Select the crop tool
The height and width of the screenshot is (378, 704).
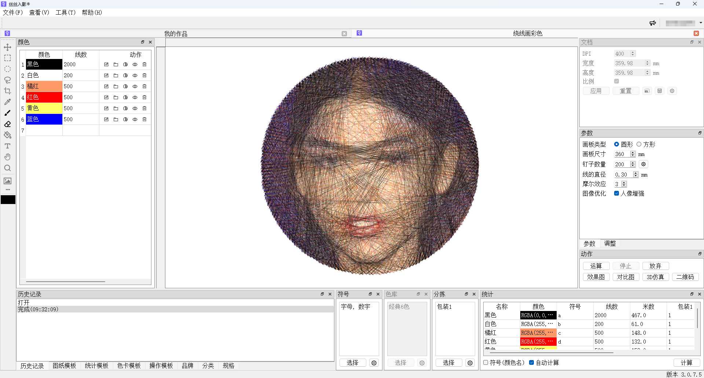click(x=7, y=91)
